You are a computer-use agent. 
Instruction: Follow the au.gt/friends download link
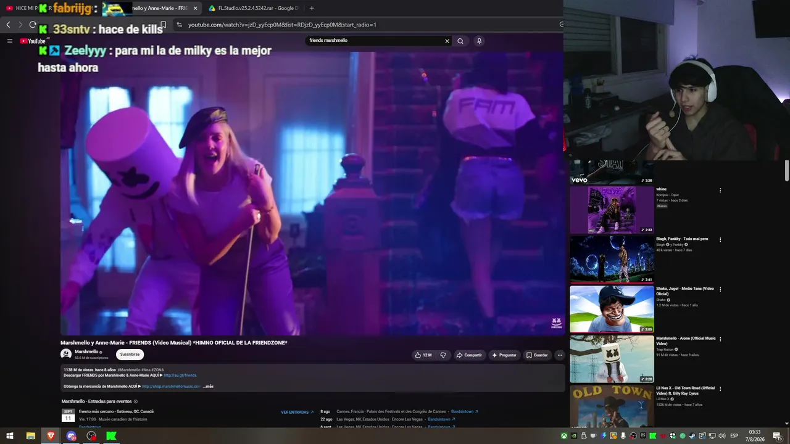coord(180,375)
